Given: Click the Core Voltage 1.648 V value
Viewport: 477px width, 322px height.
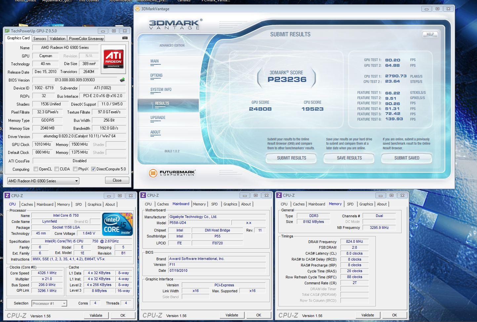Looking at the screenshot, I should (x=89, y=233).
